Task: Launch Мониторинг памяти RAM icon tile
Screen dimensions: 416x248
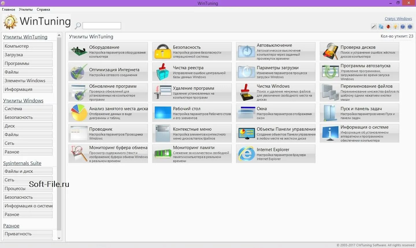Action: pos(163,154)
